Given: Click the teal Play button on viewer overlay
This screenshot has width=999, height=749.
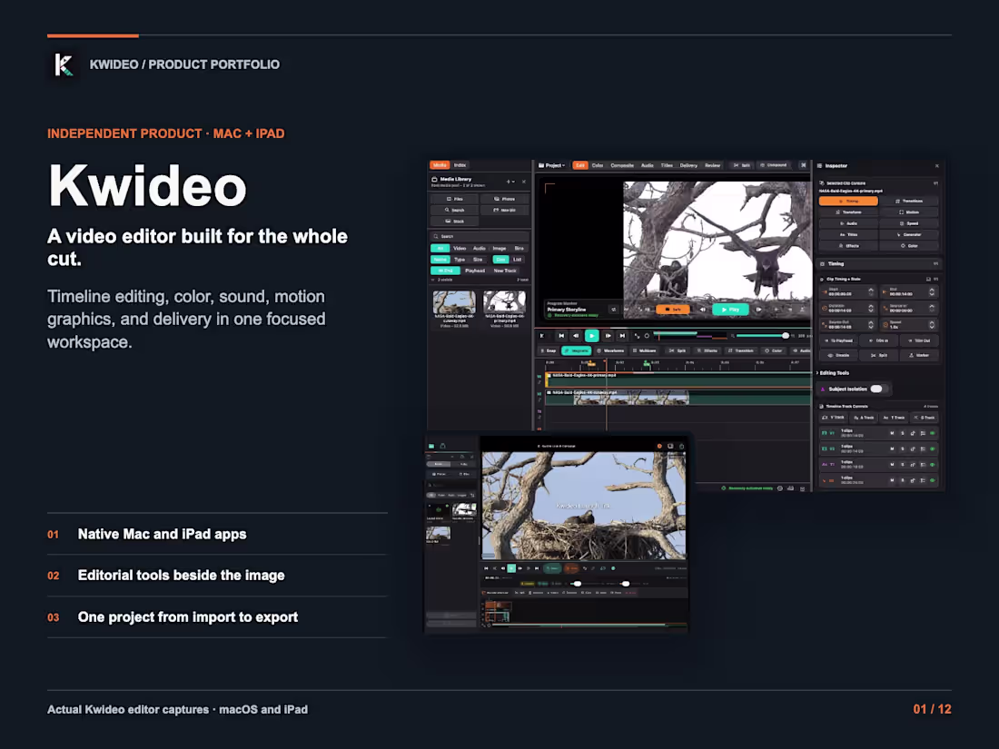Looking at the screenshot, I should [x=730, y=310].
